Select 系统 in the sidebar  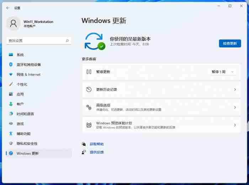(39, 55)
